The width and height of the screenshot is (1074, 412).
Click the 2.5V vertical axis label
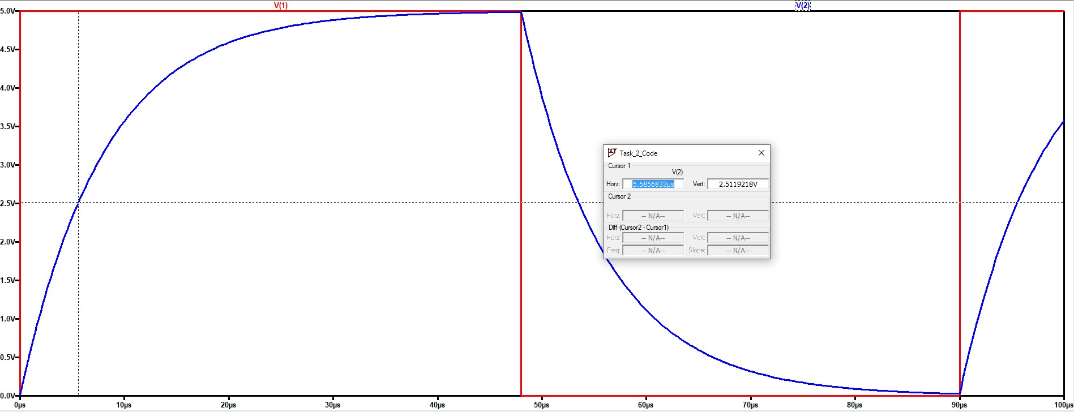click(x=8, y=203)
